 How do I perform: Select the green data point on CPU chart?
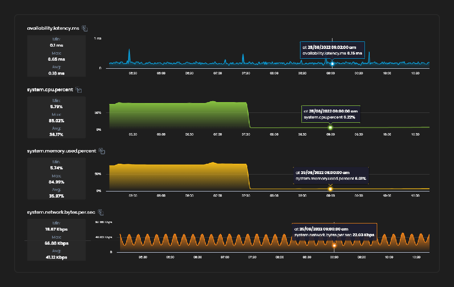[x=330, y=128]
